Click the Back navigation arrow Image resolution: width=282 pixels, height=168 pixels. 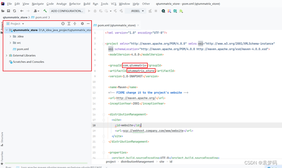[22, 11]
